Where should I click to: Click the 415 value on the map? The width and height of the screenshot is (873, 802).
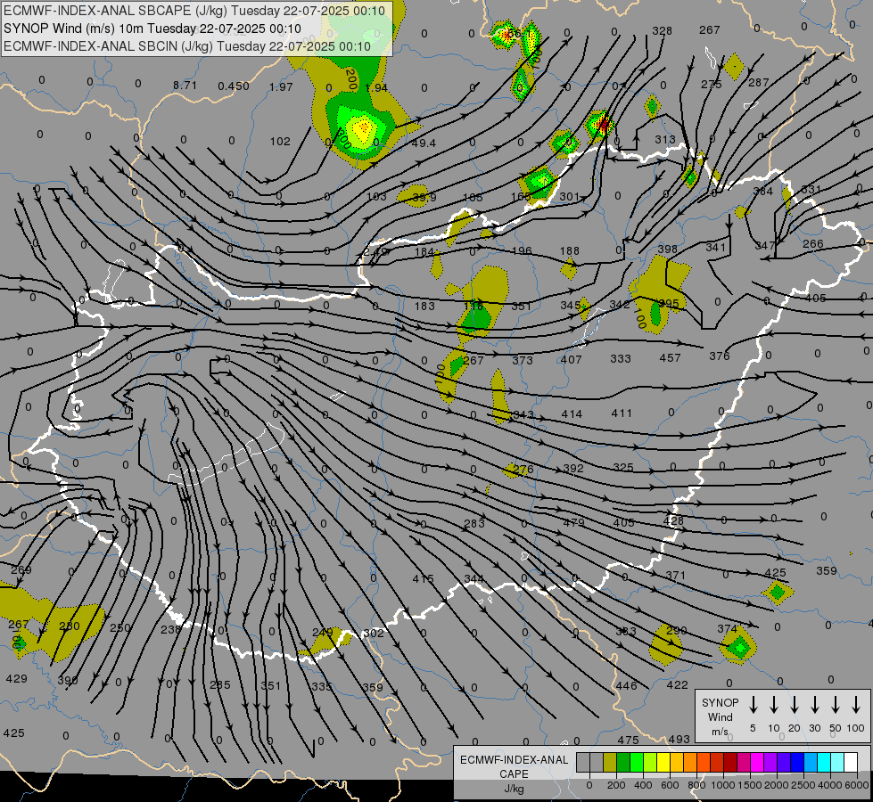424,578
